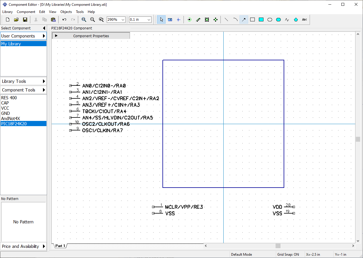363x258 pixels.
Task: Click the New library icon
Action: click(x=8, y=20)
